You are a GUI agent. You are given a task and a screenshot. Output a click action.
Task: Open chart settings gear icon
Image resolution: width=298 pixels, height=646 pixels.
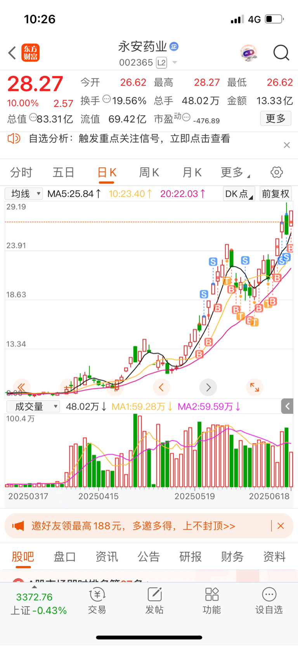(x=277, y=172)
